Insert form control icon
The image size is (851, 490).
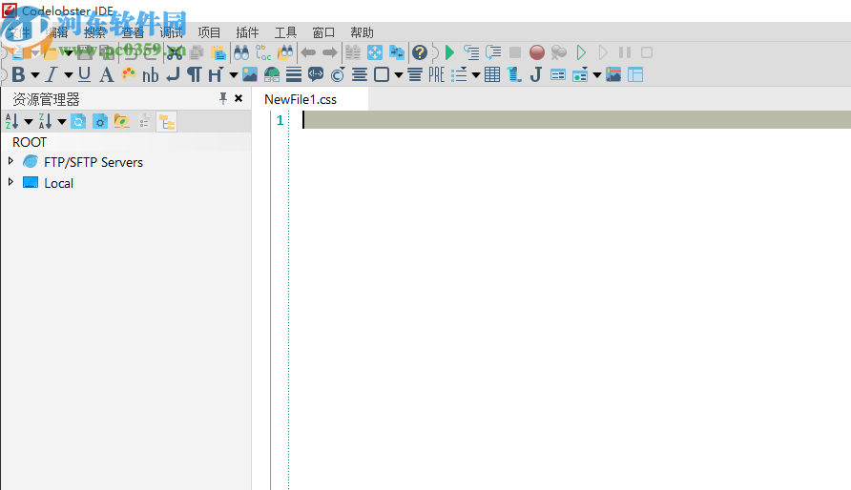580,74
